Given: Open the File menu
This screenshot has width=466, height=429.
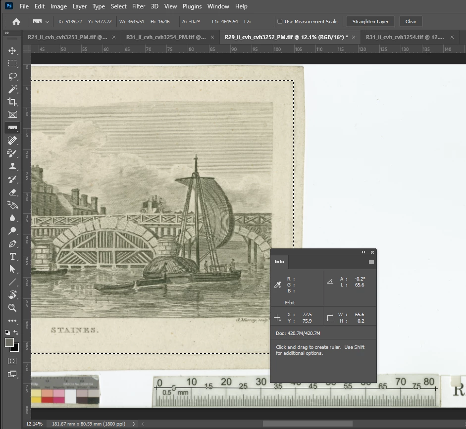Looking at the screenshot, I should click(24, 6).
